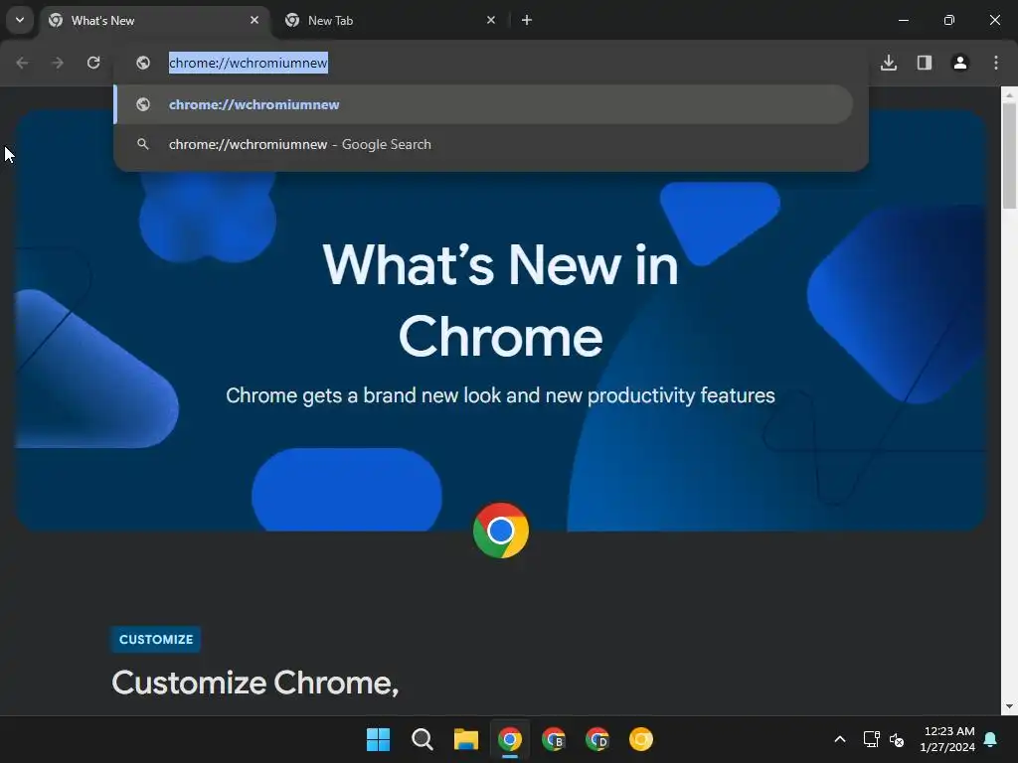The width and height of the screenshot is (1018, 763).
Task: Open the three-dot Chrome menu
Action: pyautogui.click(x=996, y=63)
